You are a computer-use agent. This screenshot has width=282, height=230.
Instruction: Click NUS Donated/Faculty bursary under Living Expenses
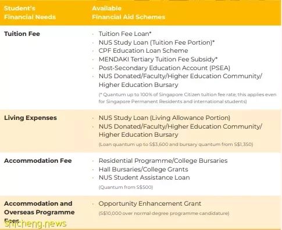coord(180,130)
